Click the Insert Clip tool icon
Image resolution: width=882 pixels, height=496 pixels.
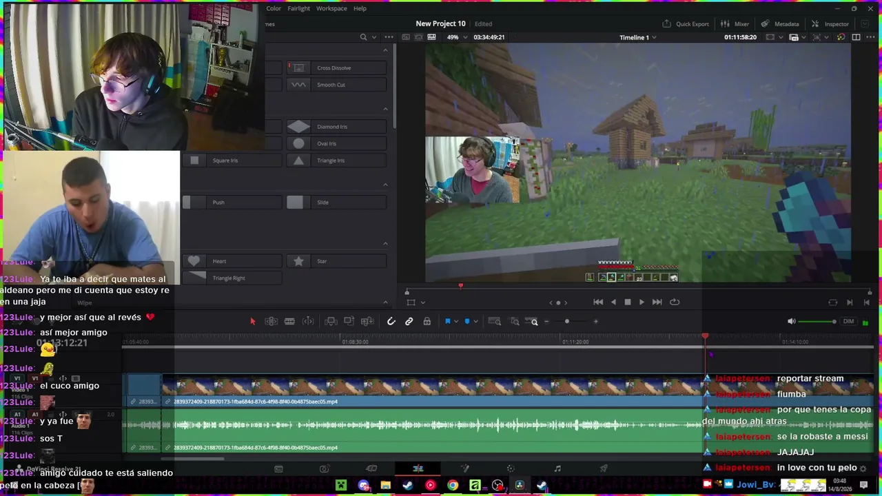(331, 321)
